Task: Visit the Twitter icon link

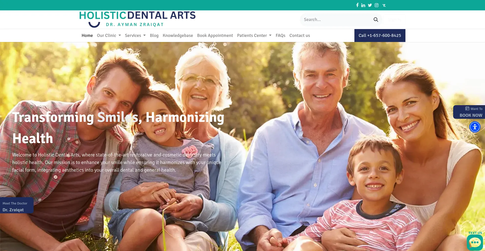Action: pos(370,5)
